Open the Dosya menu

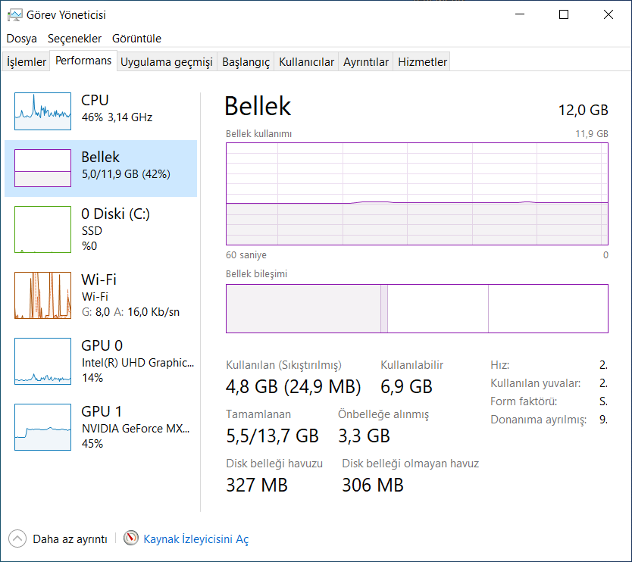22,39
